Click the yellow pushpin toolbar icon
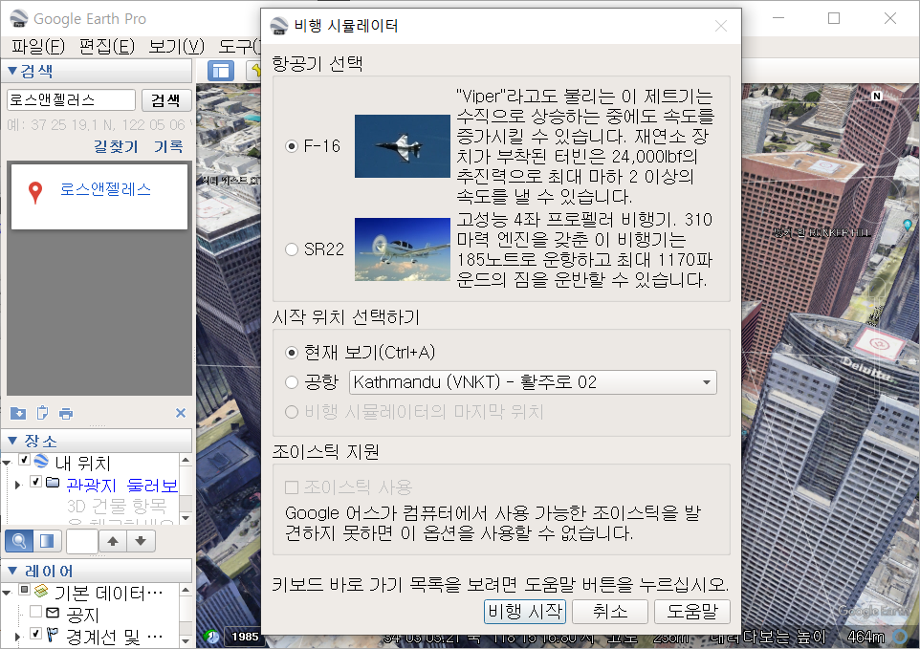Viewport: 920px width, 649px height. click(254, 71)
